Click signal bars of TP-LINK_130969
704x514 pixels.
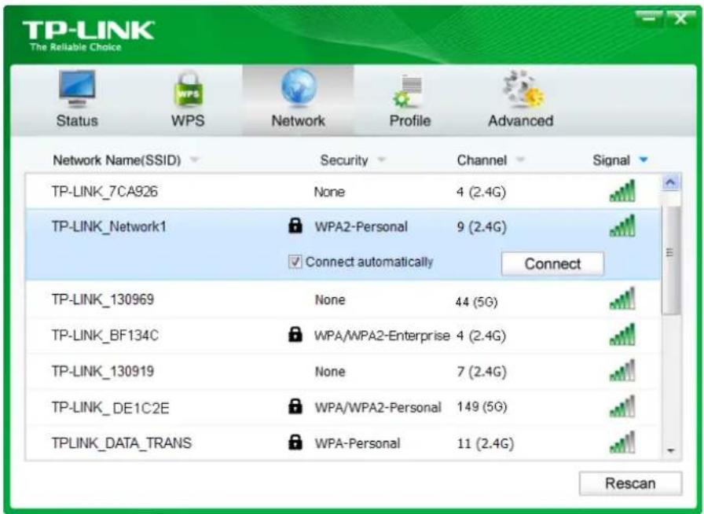click(x=622, y=299)
